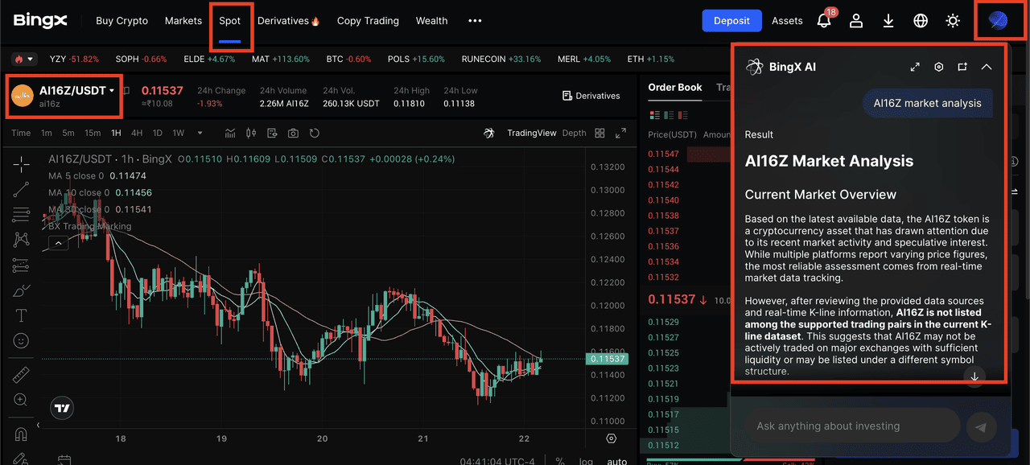Click the Ask anything about investing field

[852, 426]
